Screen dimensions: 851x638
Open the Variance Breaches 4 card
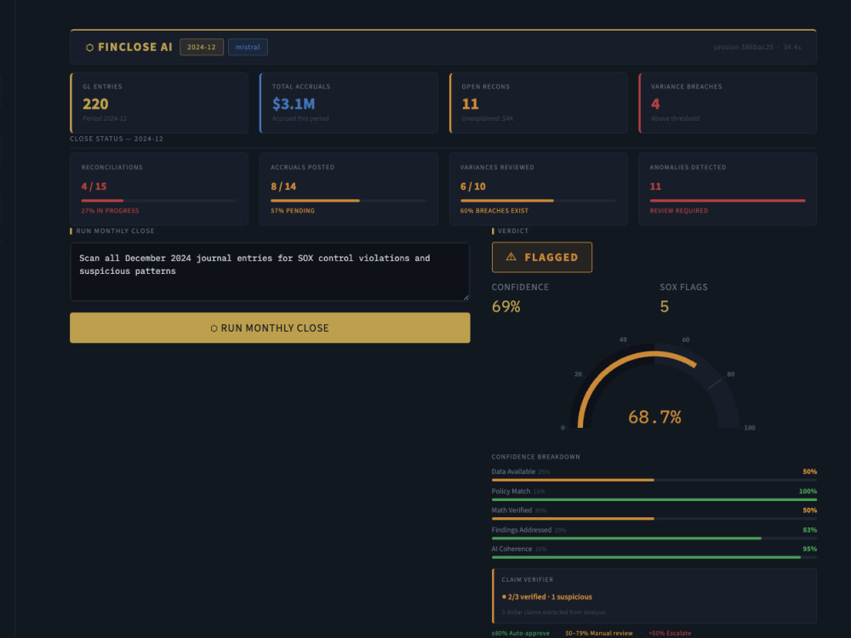(728, 103)
